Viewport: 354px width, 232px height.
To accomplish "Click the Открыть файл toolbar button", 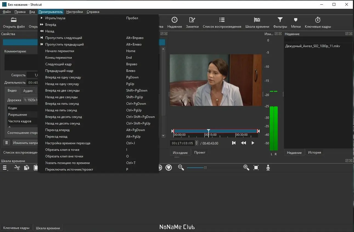I will pyautogui.click(x=14, y=22).
